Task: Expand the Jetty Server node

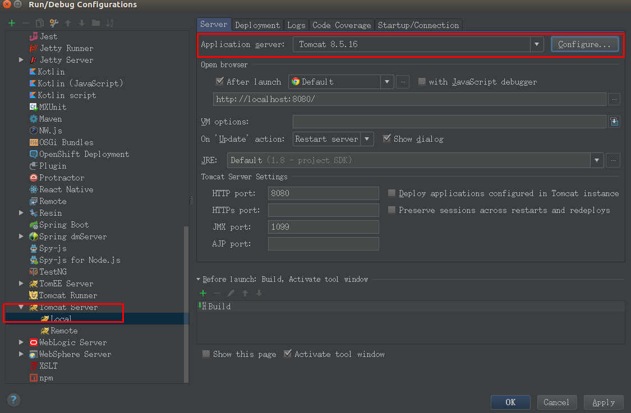Action: tap(21, 59)
